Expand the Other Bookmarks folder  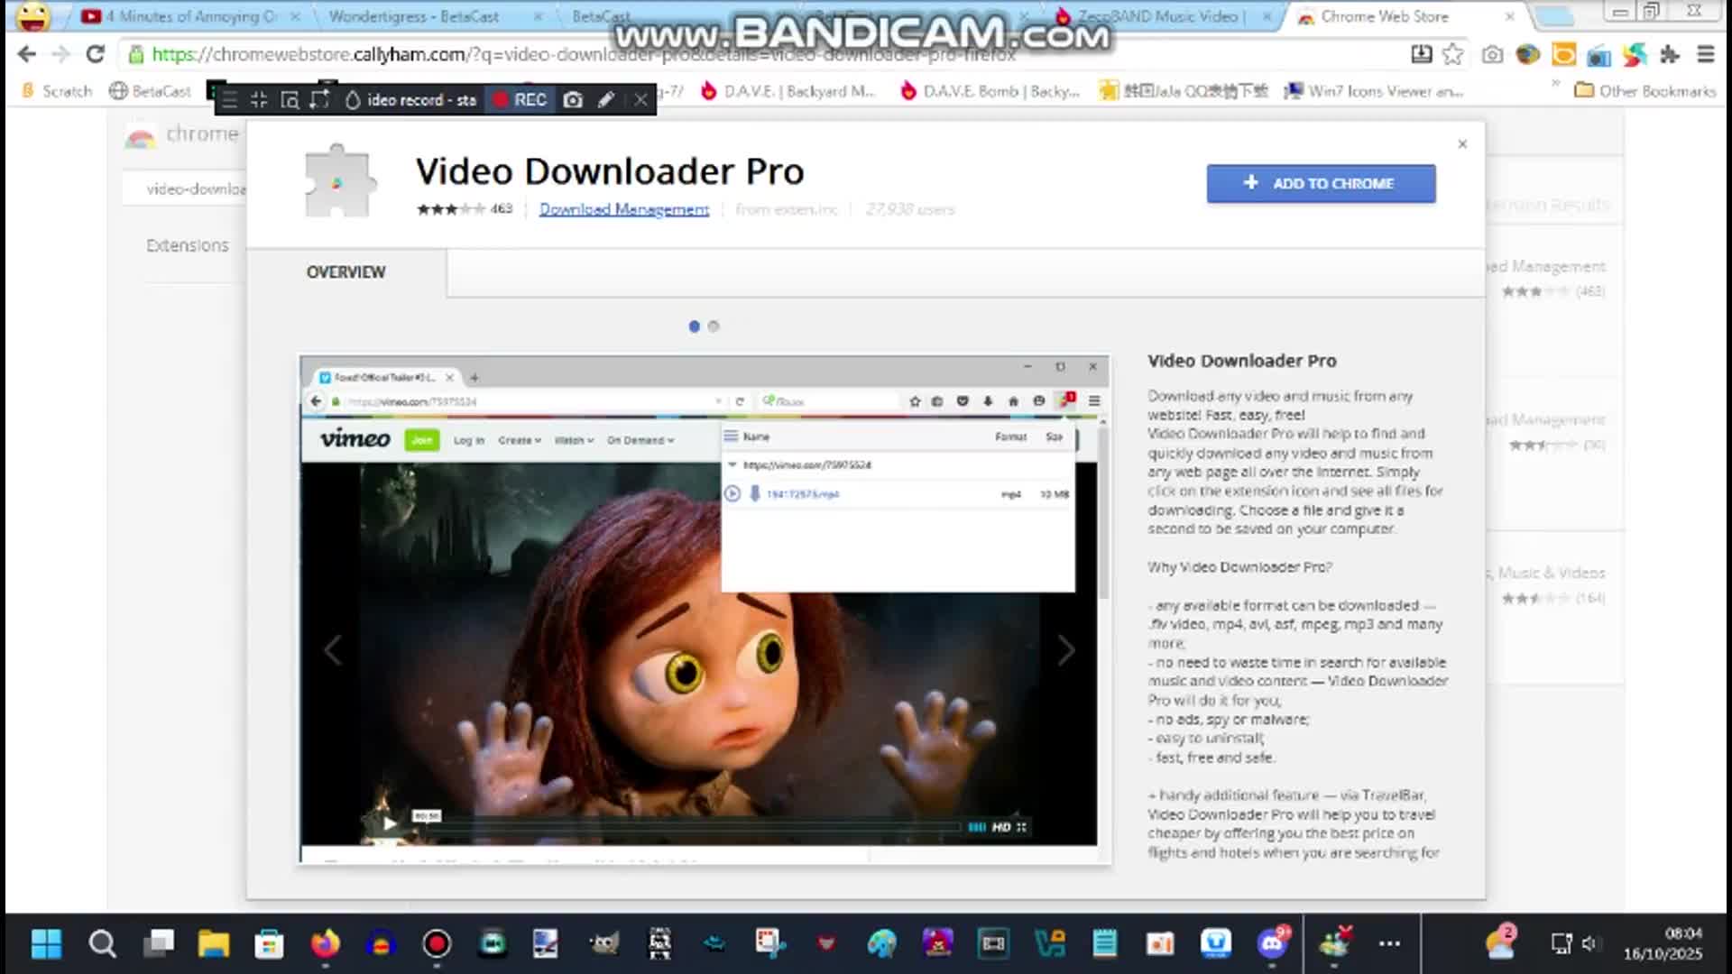1644,91
